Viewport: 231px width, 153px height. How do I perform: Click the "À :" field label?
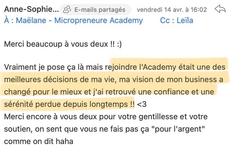pyautogui.click(x=9, y=20)
